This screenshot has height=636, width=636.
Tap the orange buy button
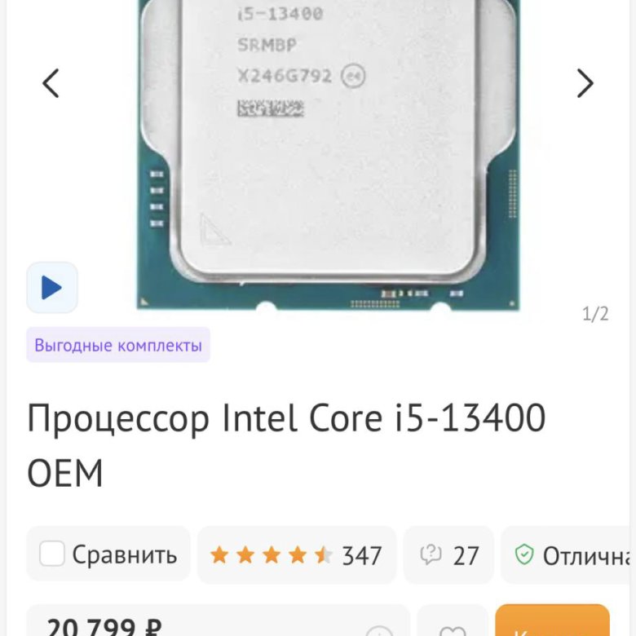552,621
